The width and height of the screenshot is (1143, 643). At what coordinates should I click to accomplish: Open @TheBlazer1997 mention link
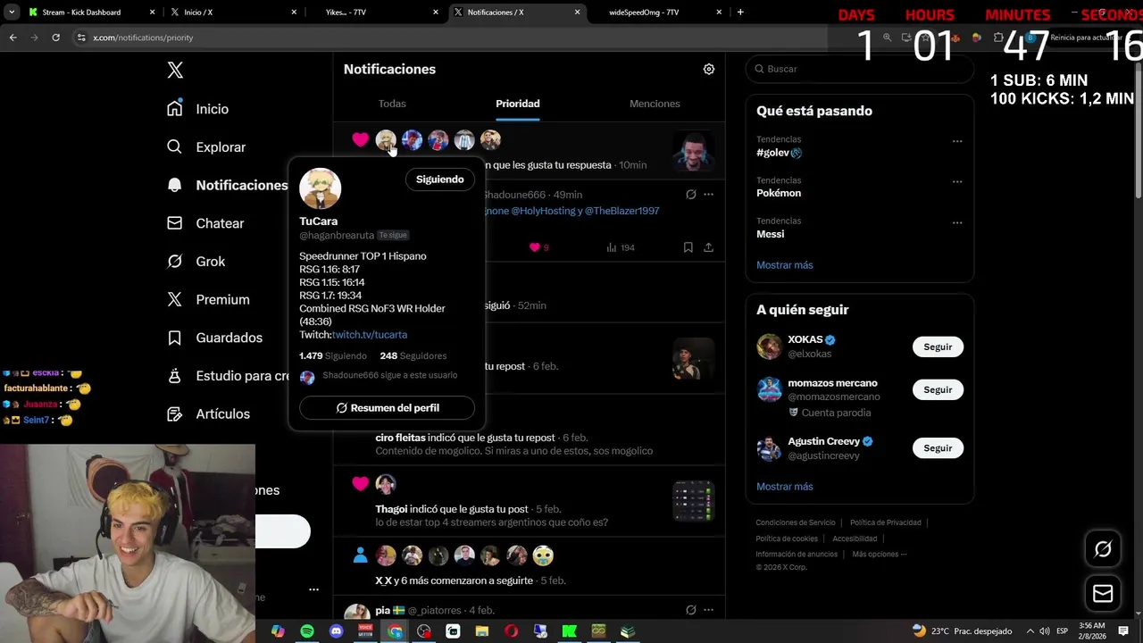(x=622, y=211)
